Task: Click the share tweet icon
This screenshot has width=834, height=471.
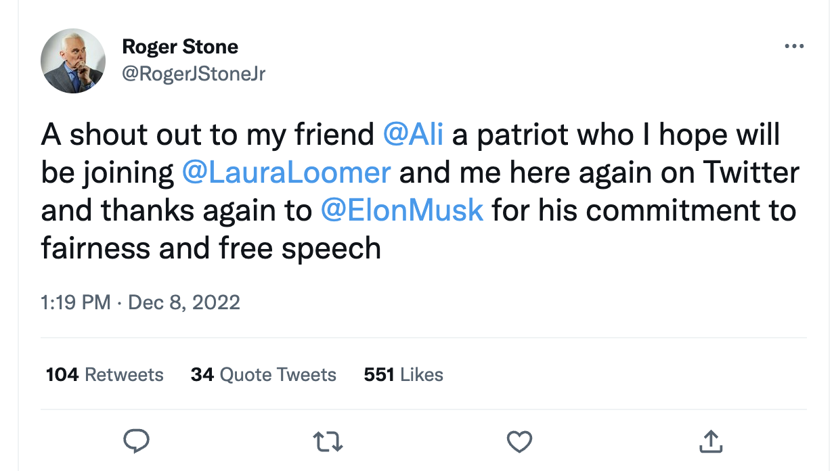Action: tap(709, 442)
